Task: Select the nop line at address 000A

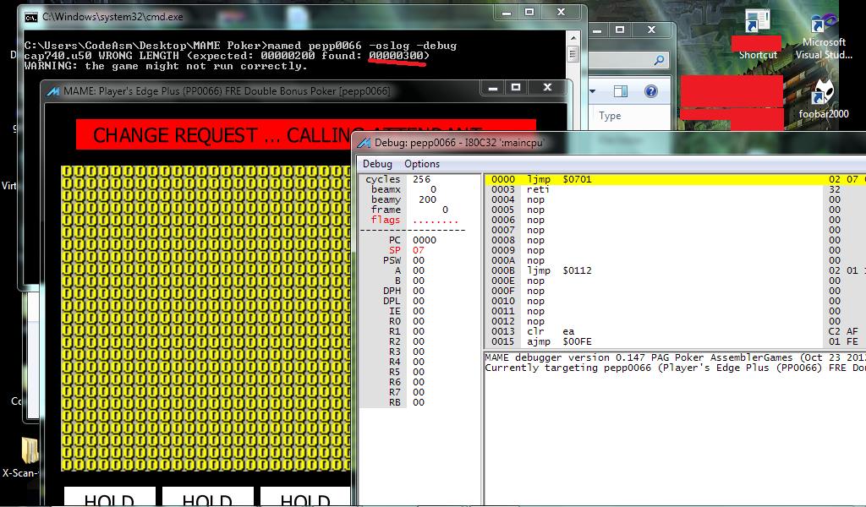Action: 675,260
